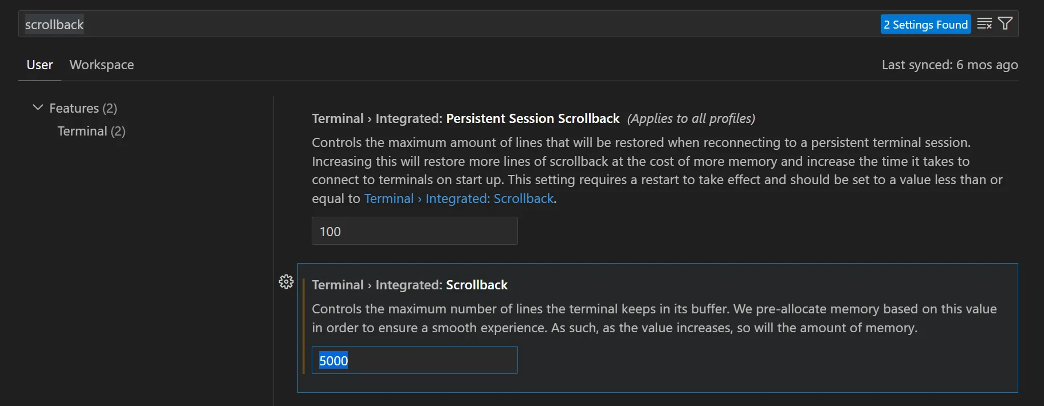
Task: Switch to the Workspace settings tab
Action: (102, 65)
